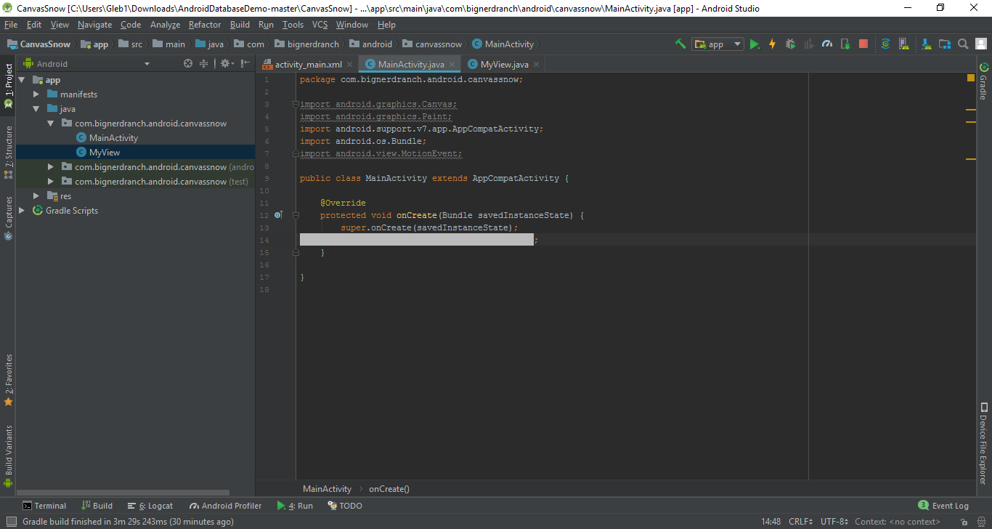Close the MyView.java editor tab

[537, 65]
